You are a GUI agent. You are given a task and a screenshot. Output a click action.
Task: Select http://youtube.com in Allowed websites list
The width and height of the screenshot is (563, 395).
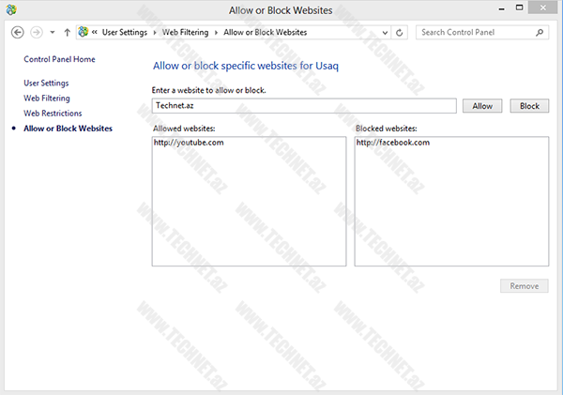point(190,143)
